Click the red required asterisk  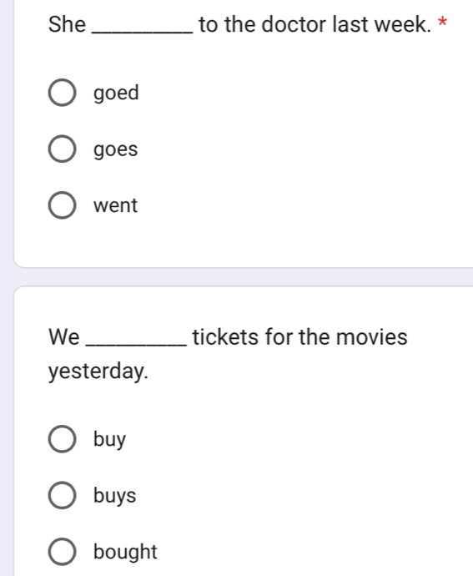(442, 22)
